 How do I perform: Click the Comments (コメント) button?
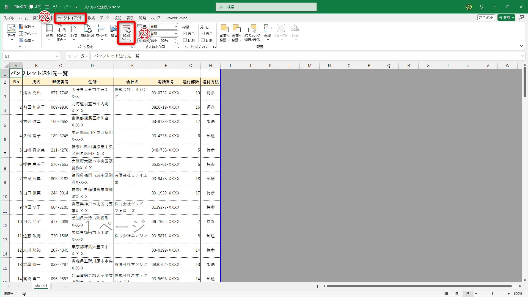[486, 18]
